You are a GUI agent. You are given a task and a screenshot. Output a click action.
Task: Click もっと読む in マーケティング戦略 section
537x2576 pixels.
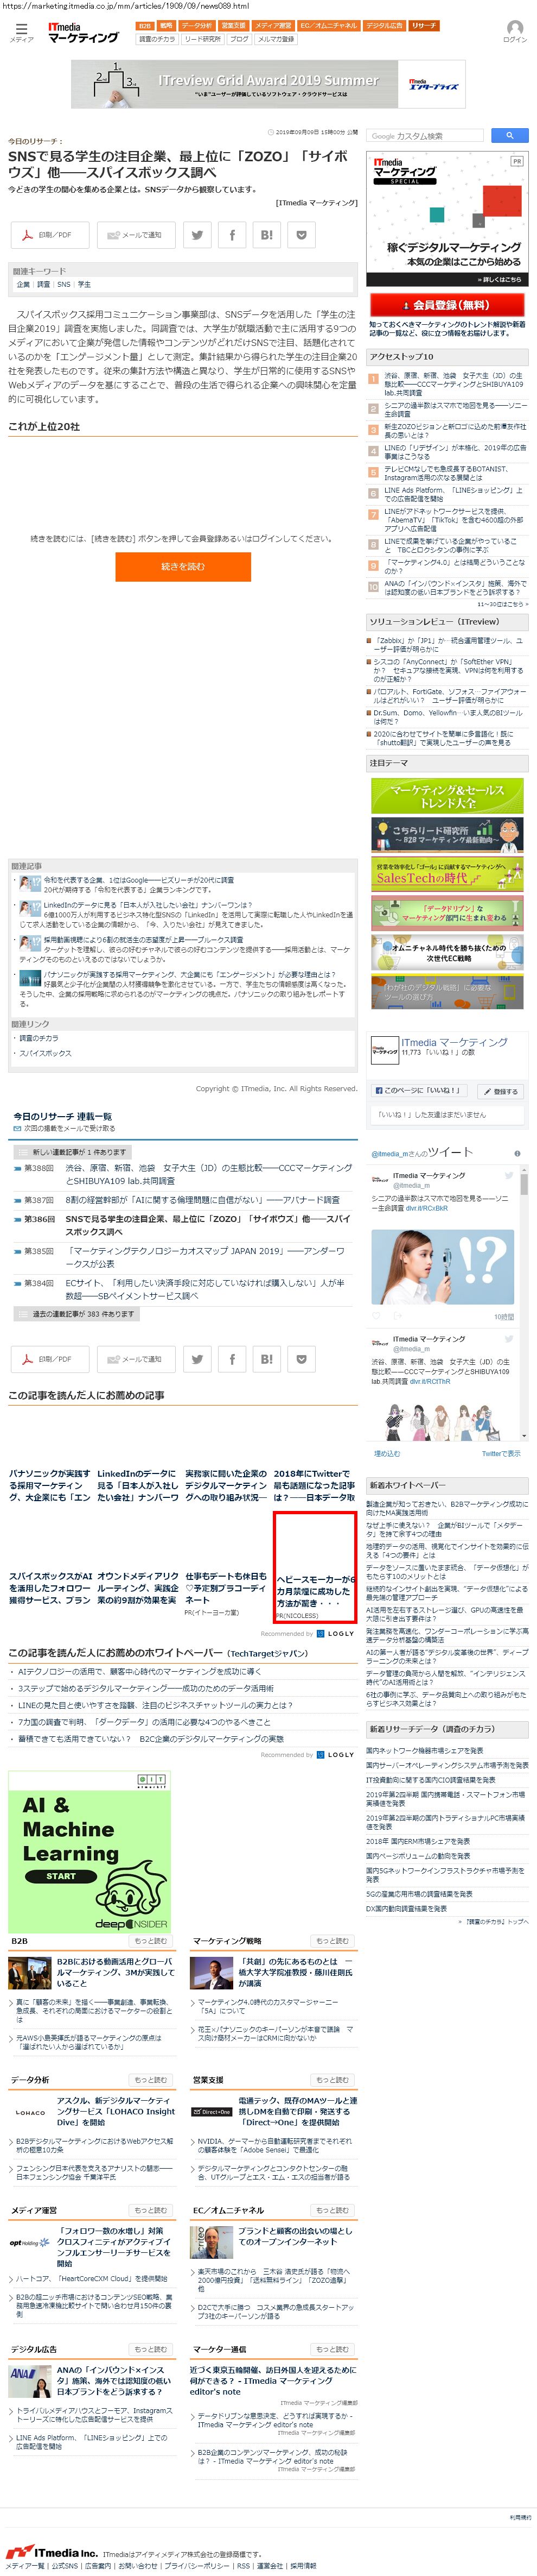(x=333, y=1940)
